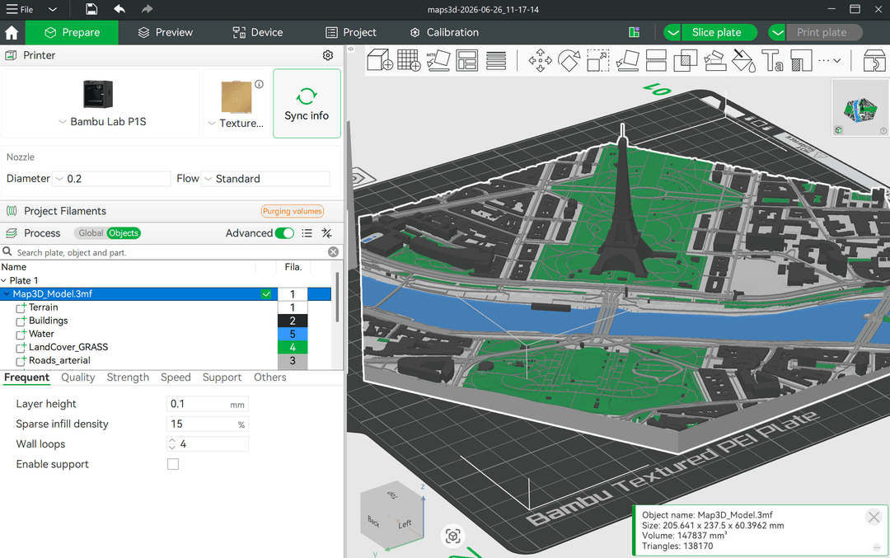Switch to the Preview tab
Screen dimensions: 890x558
(166, 32)
